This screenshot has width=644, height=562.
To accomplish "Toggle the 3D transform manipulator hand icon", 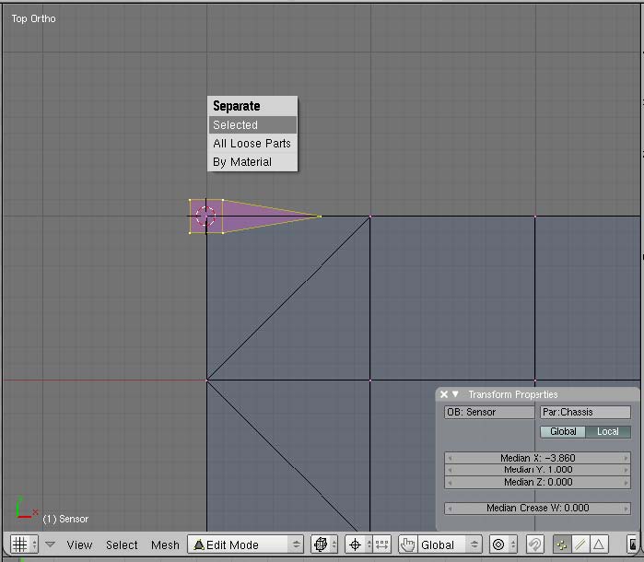I will [x=407, y=544].
